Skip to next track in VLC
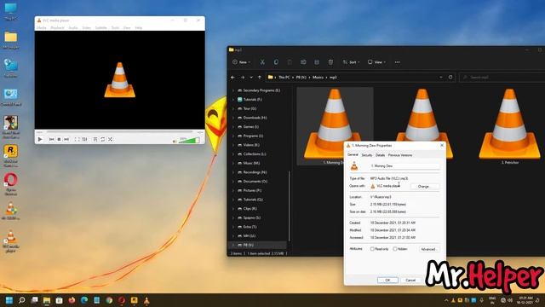The image size is (545, 307). click(66, 139)
